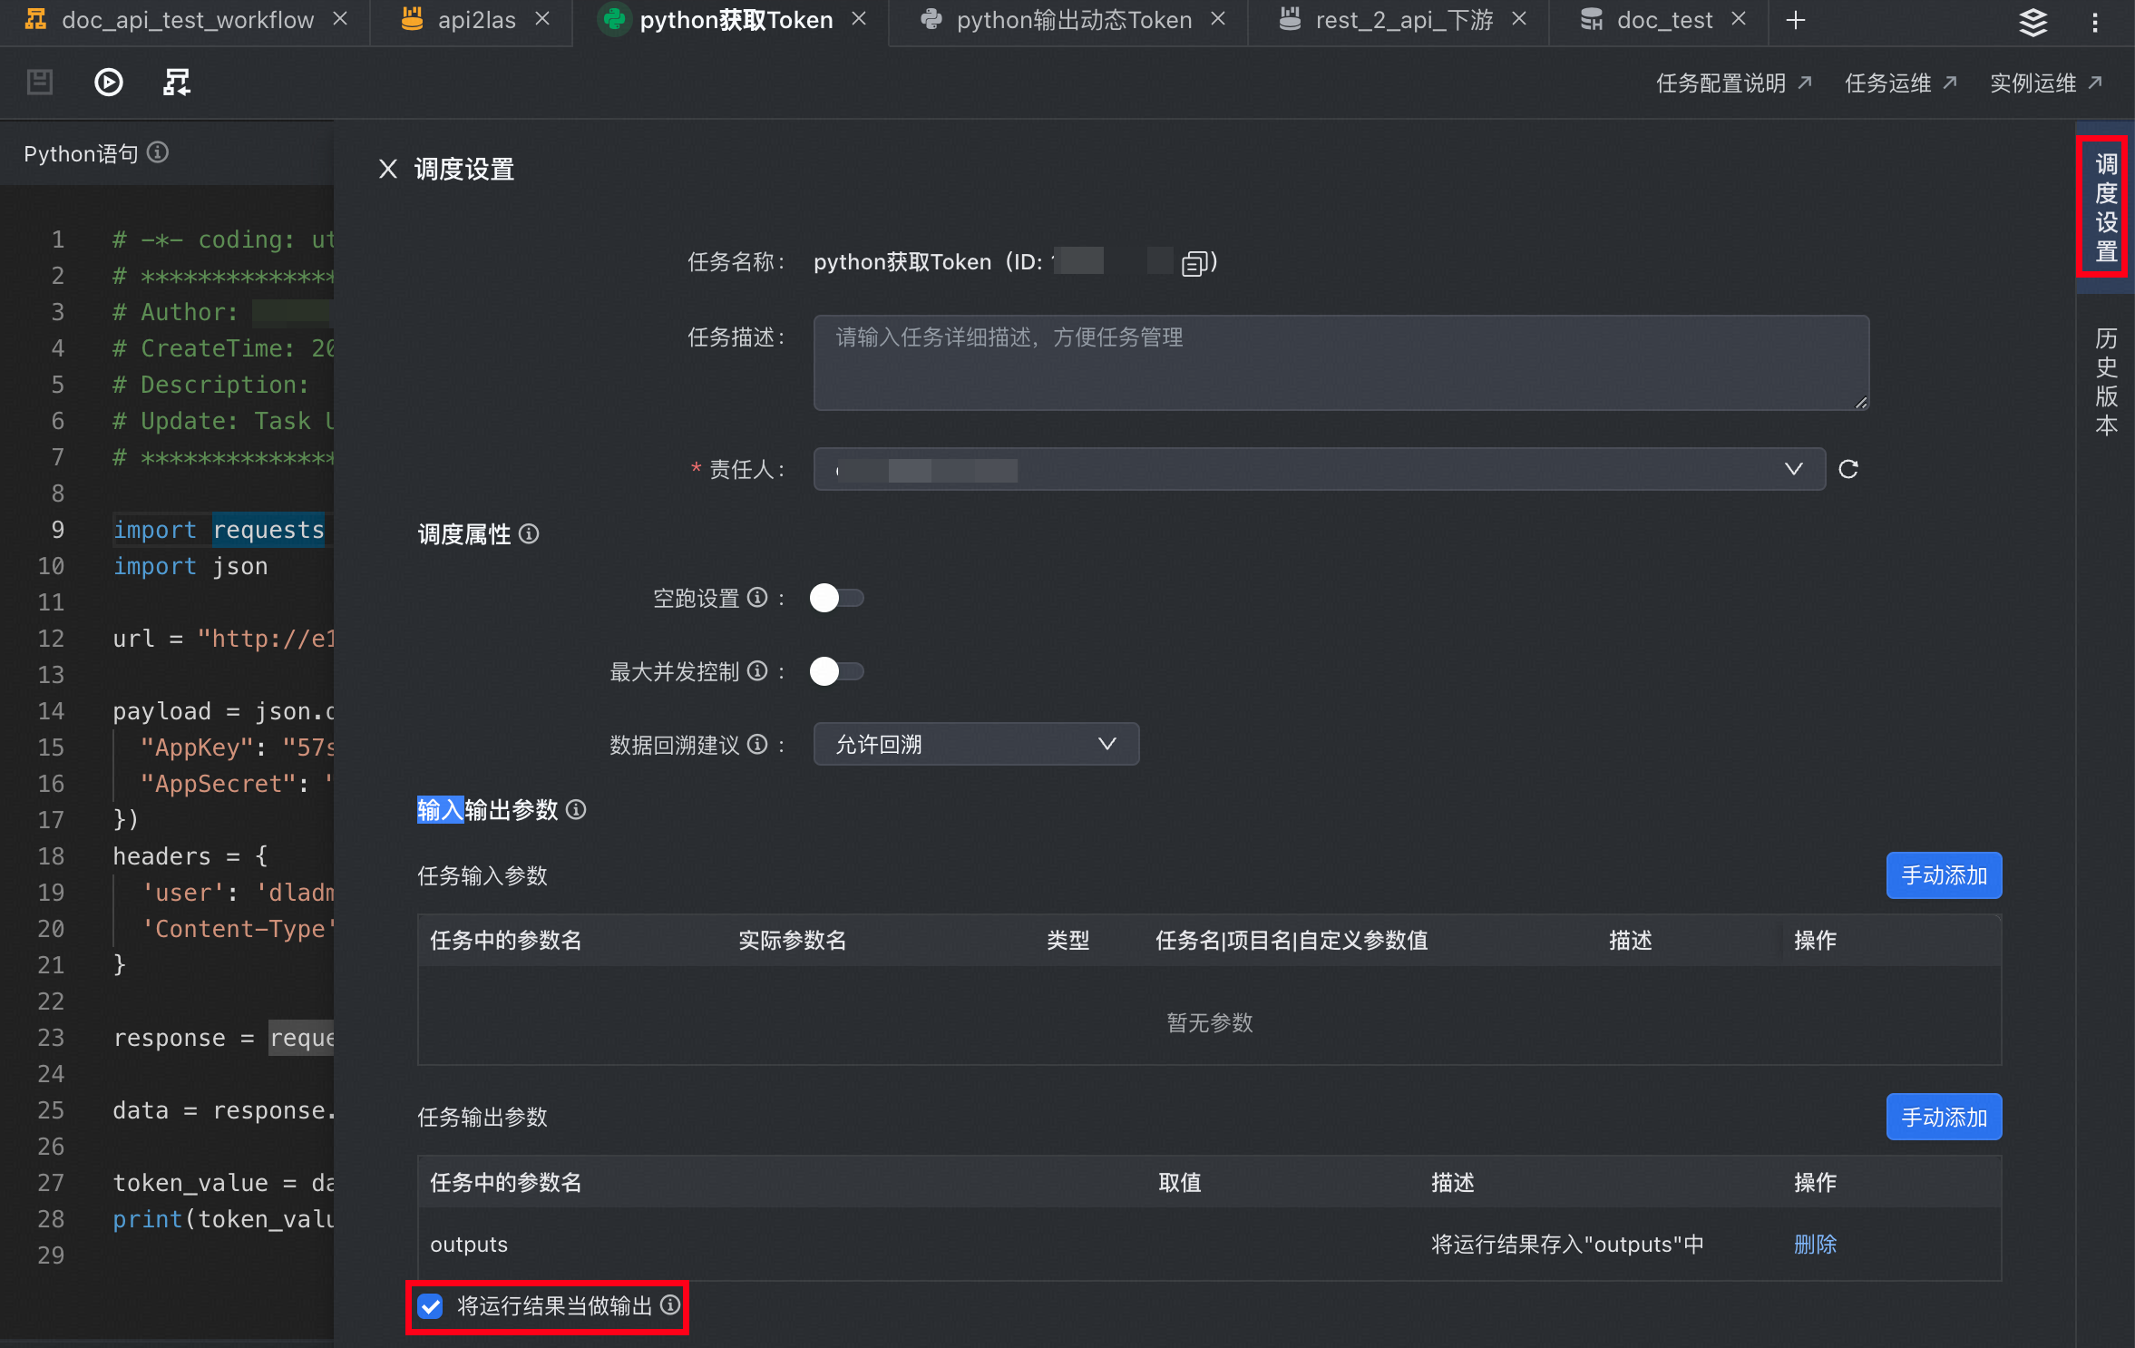Click the save icon in toolbar

(40, 83)
